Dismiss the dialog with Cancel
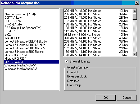 coord(127,98)
